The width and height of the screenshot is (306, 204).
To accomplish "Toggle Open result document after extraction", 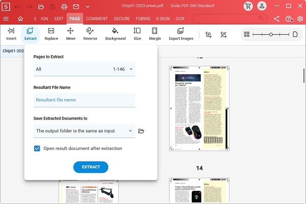I will click(37, 148).
